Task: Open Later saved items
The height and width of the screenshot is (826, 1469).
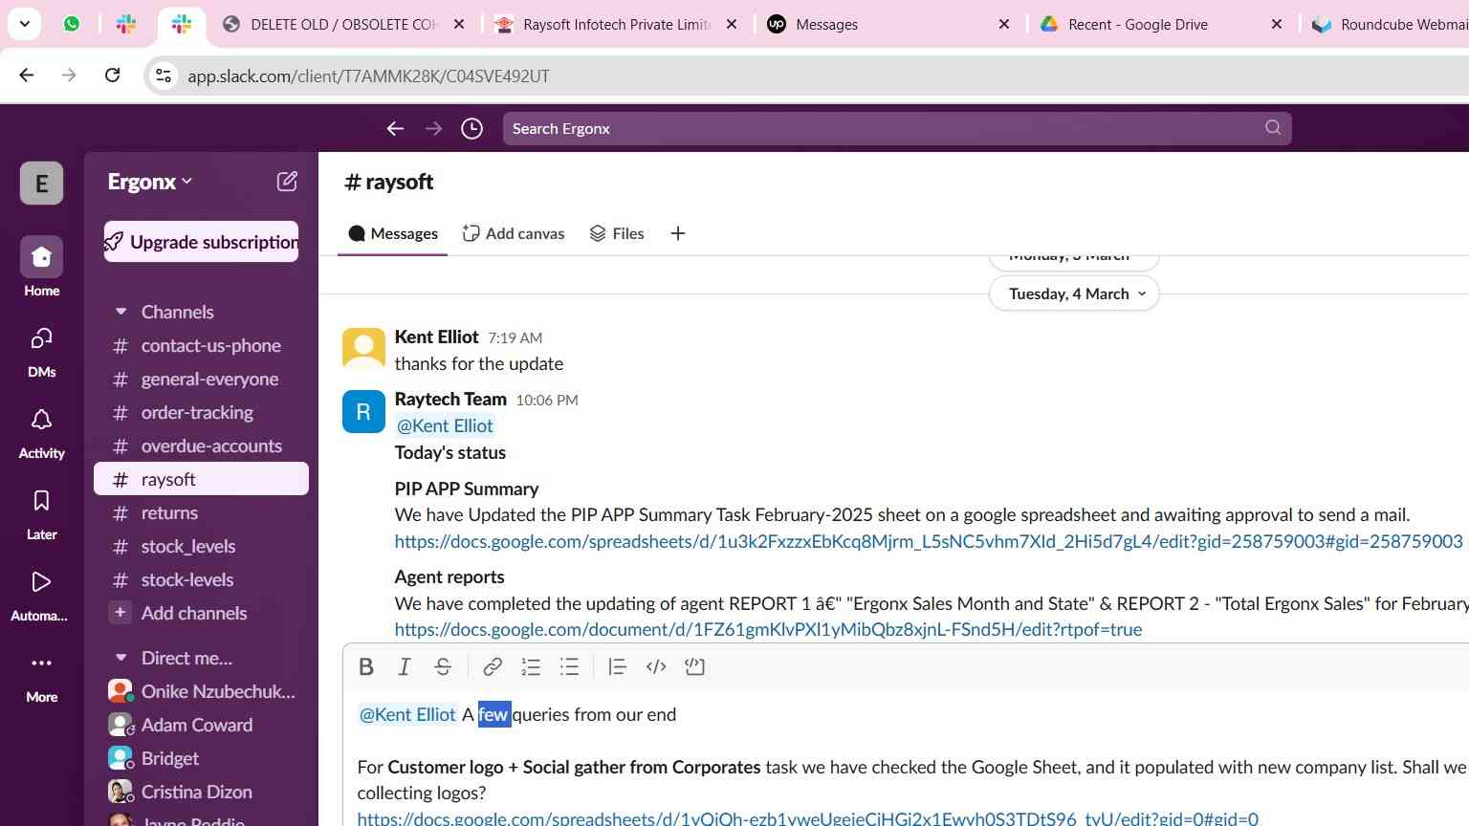Action: pyautogui.click(x=42, y=514)
